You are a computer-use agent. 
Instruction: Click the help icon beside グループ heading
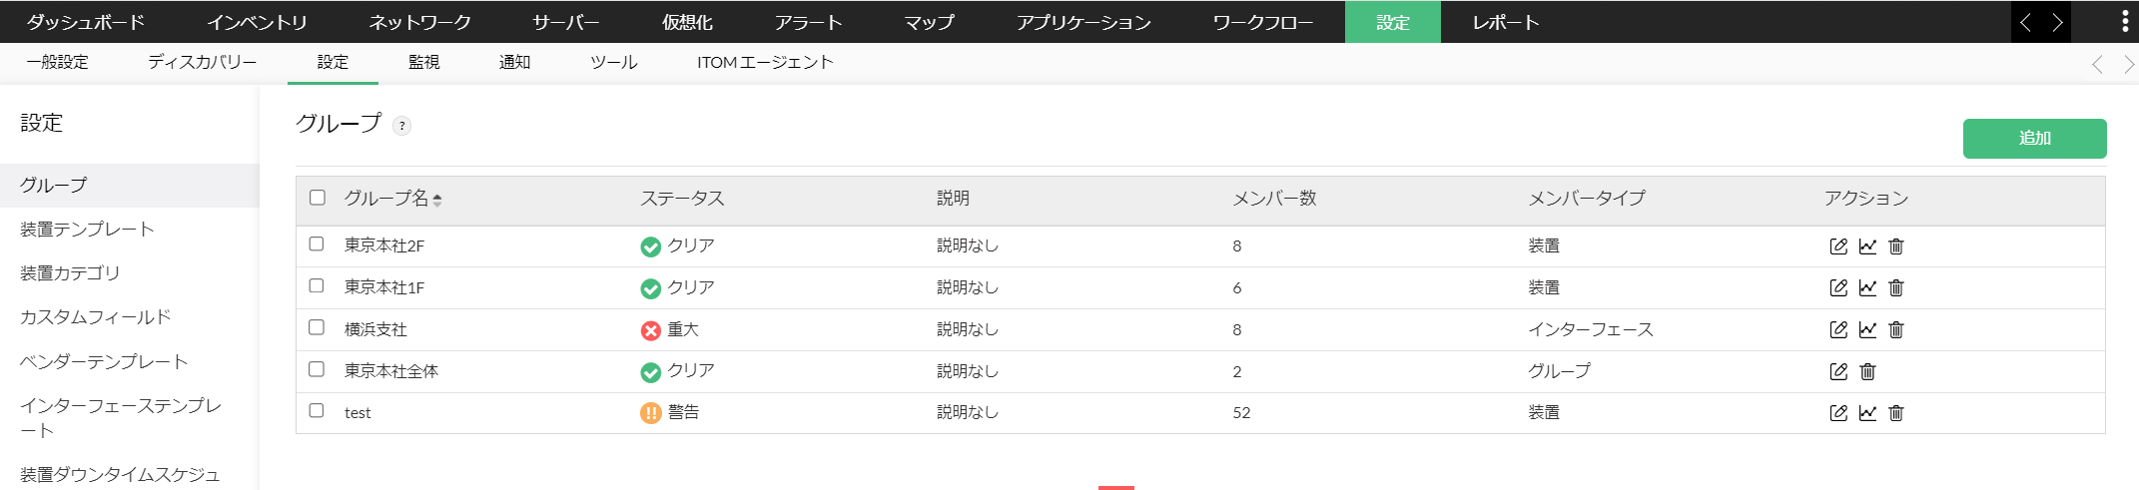tap(401, 126)
